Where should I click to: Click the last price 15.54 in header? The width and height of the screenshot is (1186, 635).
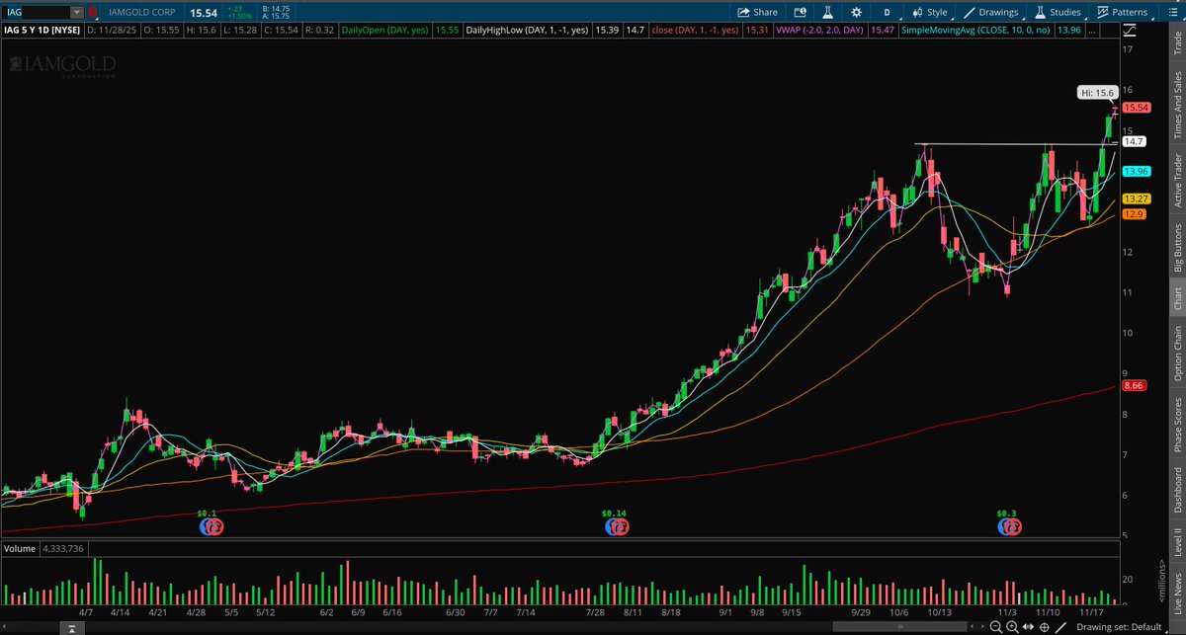pyautogui.click(x=204, y=12)
